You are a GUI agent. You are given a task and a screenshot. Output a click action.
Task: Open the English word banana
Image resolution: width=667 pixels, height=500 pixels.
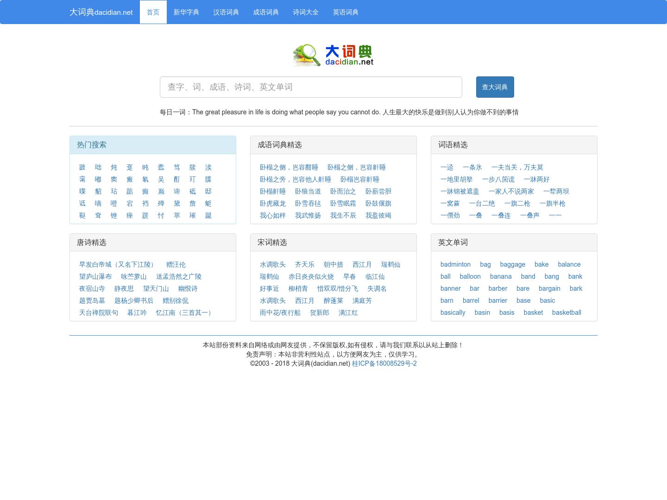(x=501, y=276)
